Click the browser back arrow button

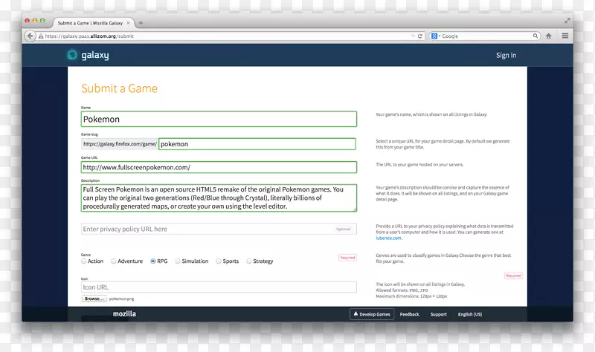[x=30, y=36]
